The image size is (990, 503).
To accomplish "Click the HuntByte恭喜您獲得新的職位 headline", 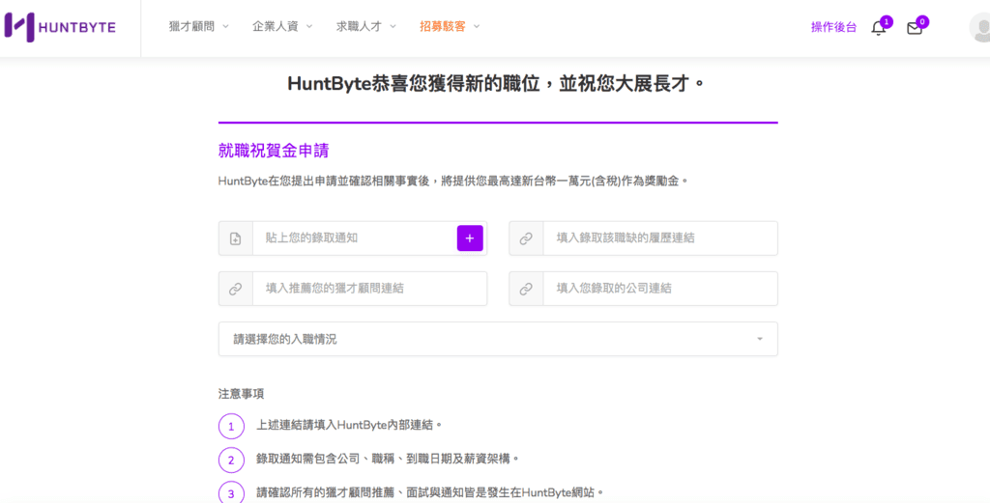I will coord(496,84).
